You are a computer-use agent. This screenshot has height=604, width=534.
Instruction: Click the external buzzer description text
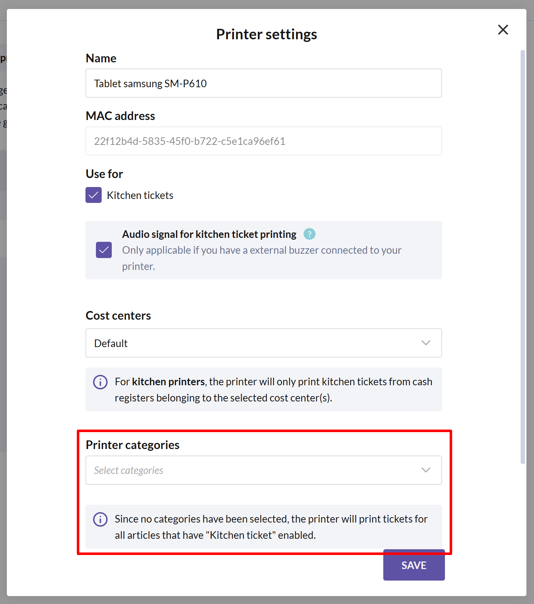coord(262,258)
